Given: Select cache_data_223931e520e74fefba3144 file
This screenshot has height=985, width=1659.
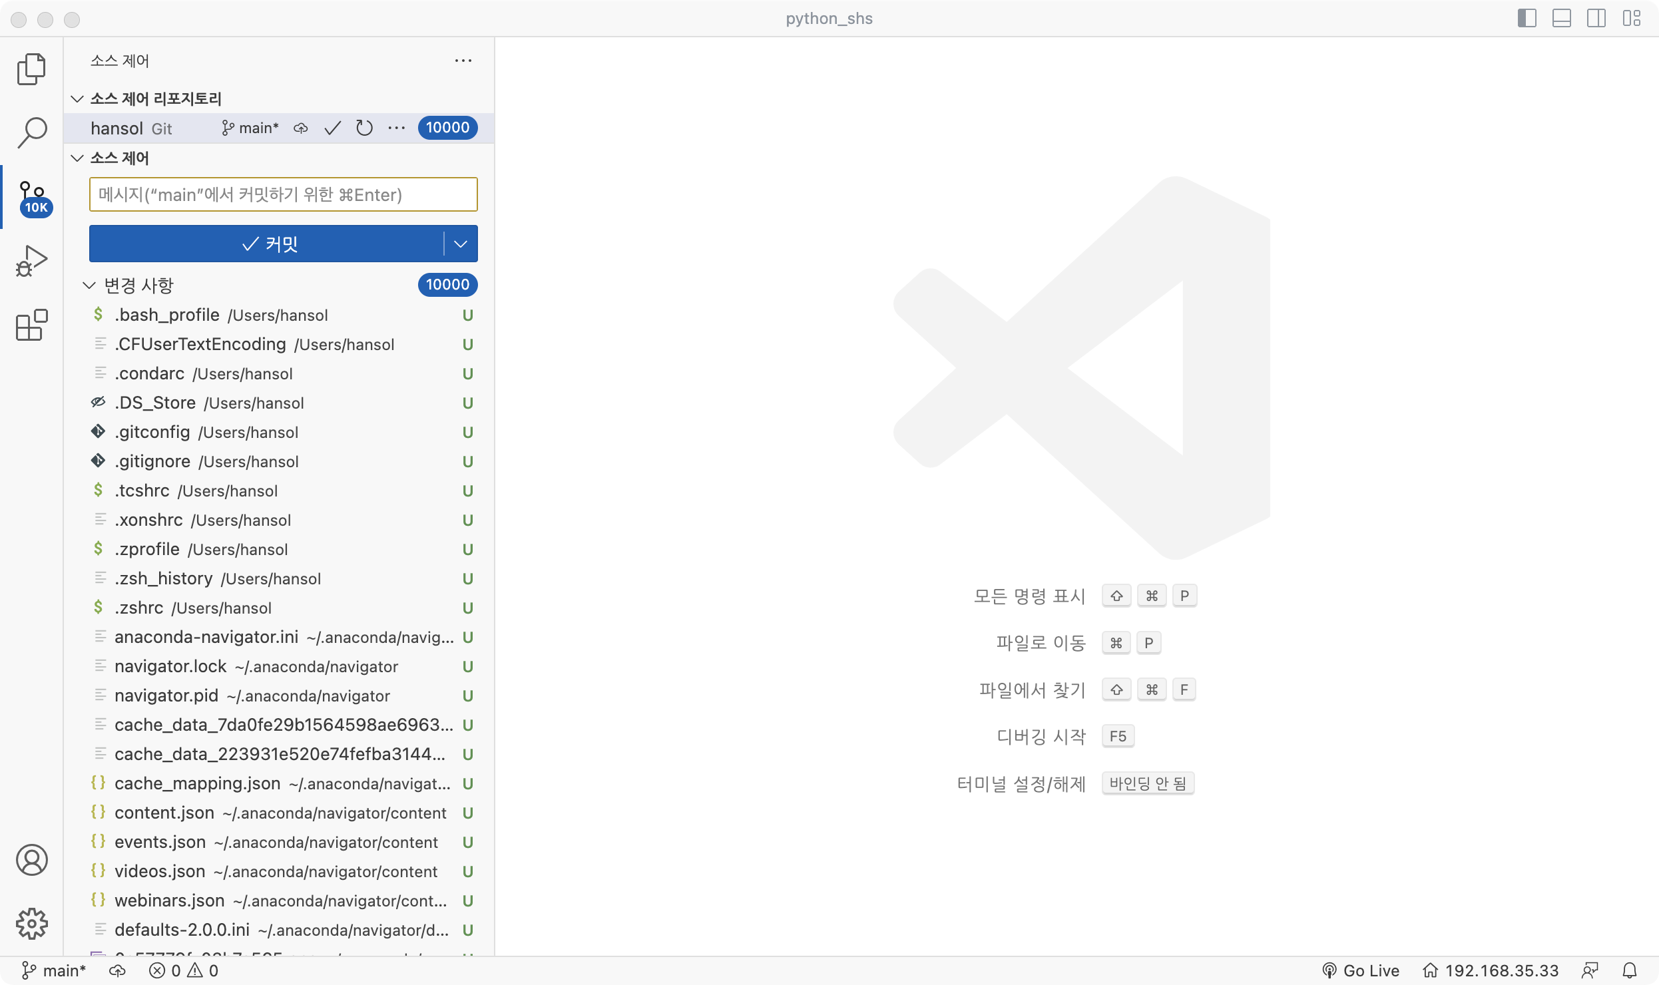Looking at the screenshot, I should coord(279,754).
